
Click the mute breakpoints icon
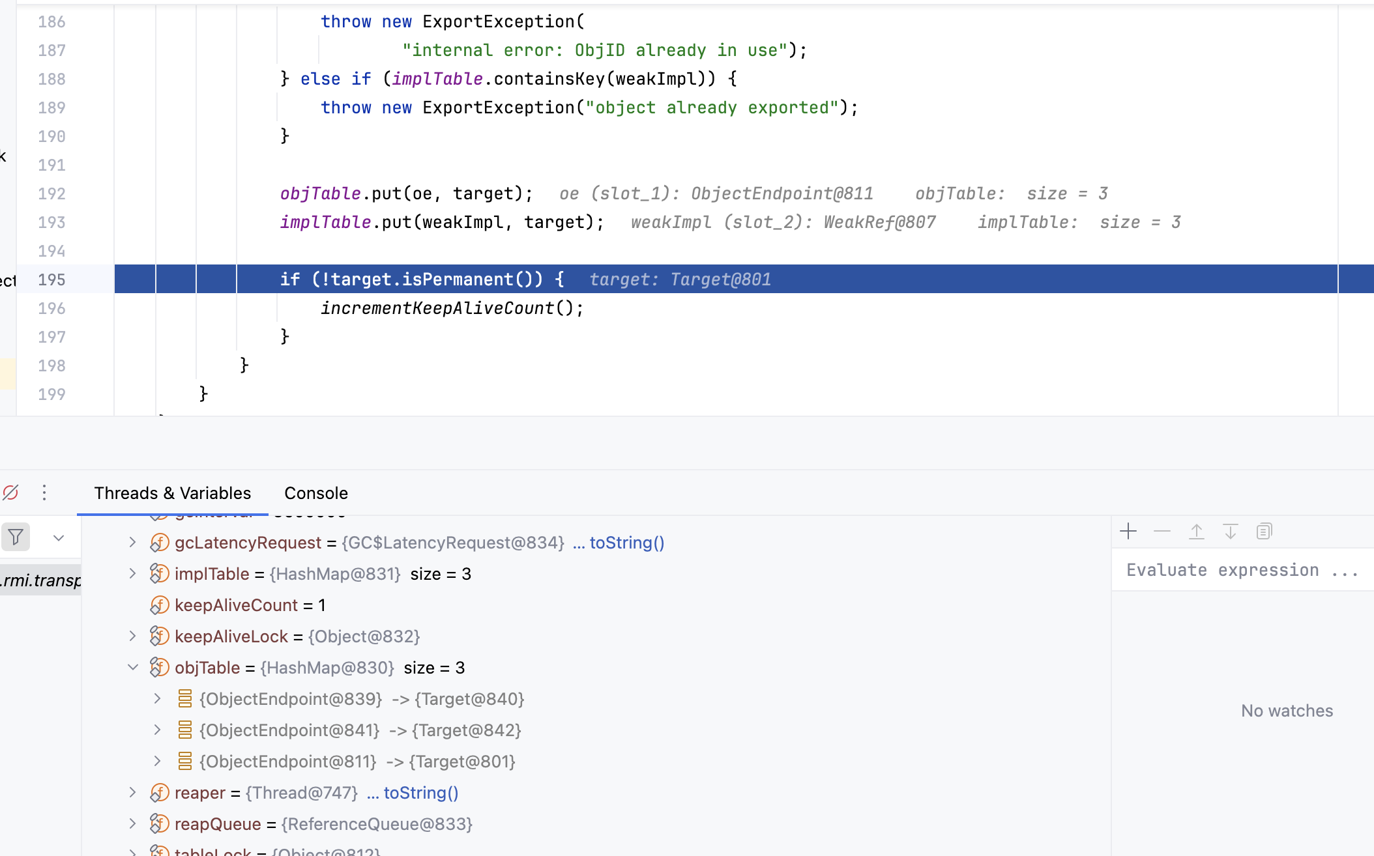[11, 492]
